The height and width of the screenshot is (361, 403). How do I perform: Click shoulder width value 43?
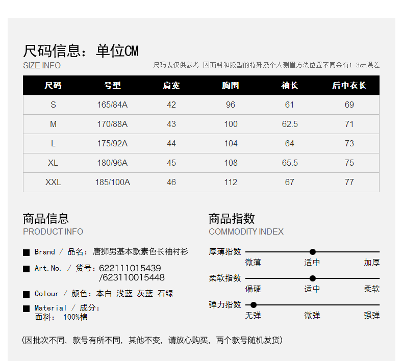click(x=171, y=124)
